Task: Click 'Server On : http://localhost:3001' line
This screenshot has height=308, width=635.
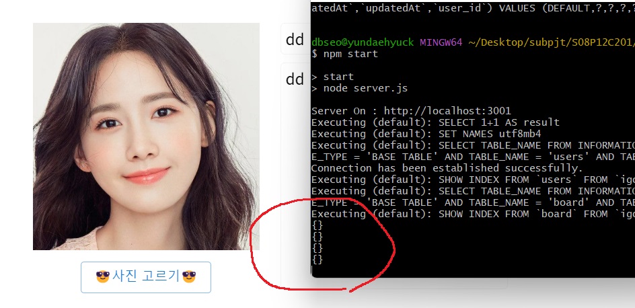Action: click(411, 111)
